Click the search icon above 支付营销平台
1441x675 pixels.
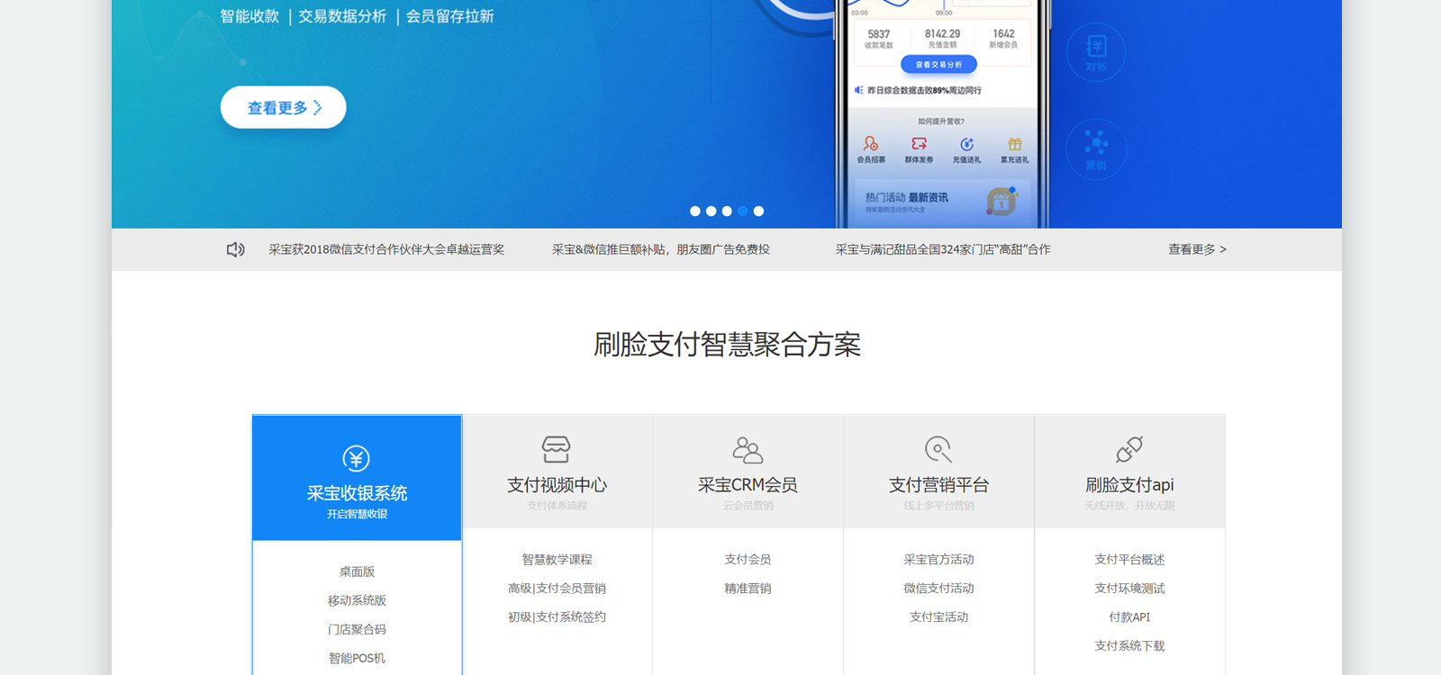[938, 449]
